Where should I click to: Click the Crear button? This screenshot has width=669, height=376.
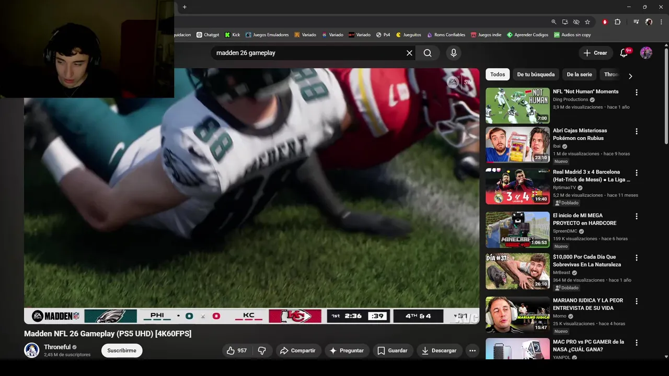(595, 53)
